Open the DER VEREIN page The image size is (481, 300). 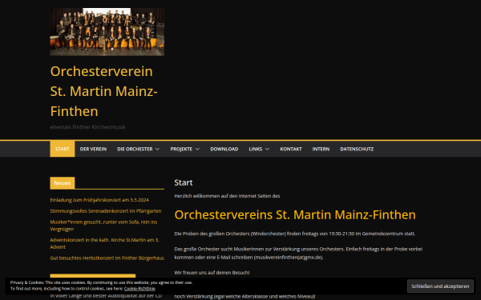click(x=93, y=149)
